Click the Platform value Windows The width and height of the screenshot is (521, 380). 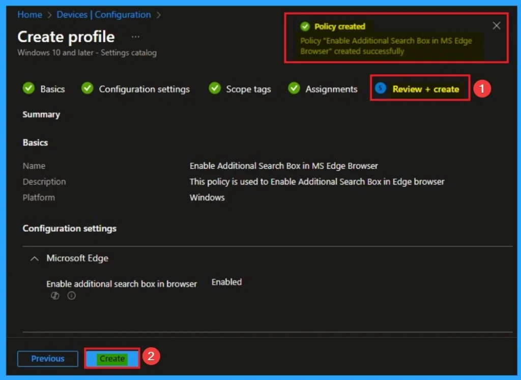tap(207, 198)
